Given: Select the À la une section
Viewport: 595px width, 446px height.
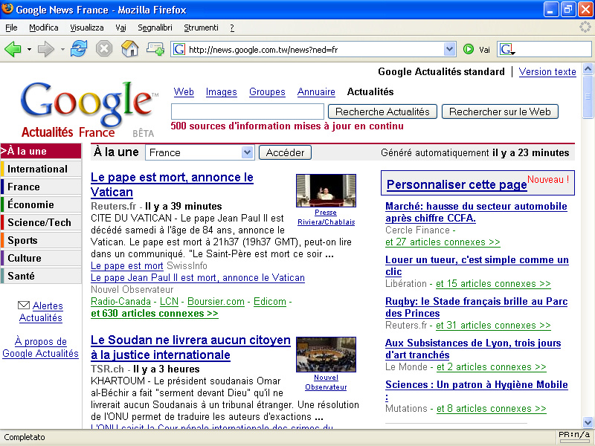Looking at the screenshot, I should click(x=41, y=151).
